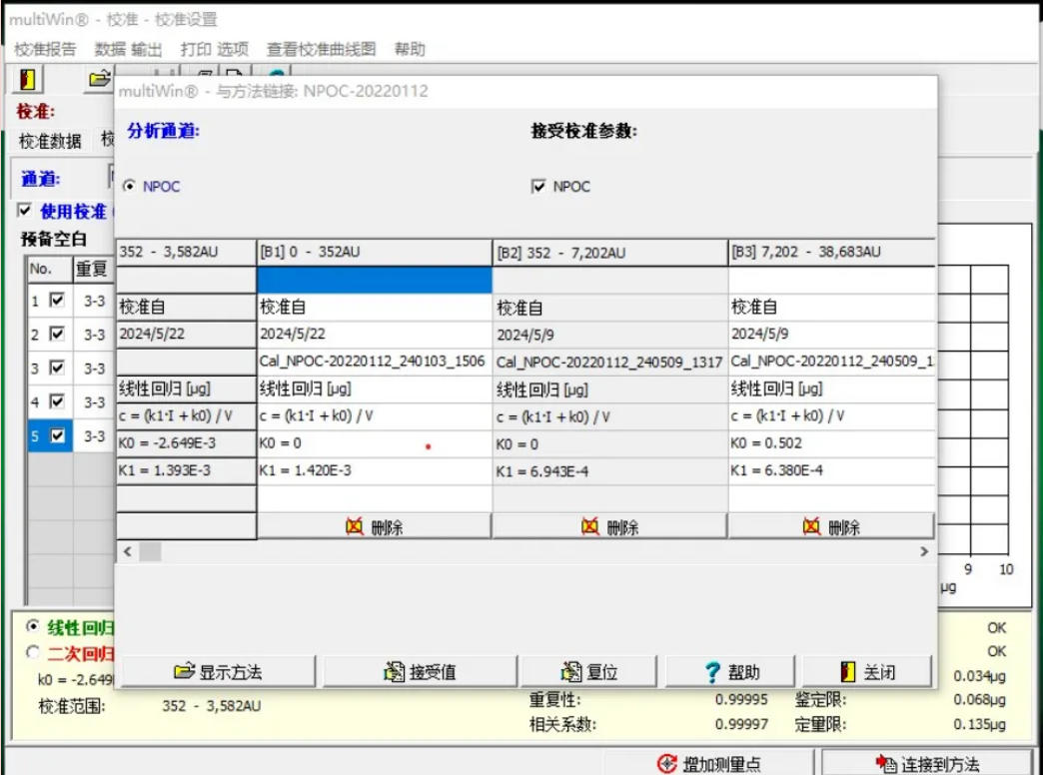Toggle the NPOC accept calibration checkbox
The width and height of the screenshot is (1043, 775).
click(539, 187)
